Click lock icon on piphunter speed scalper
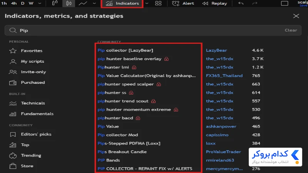This screenshot has width=308, height=173. coord(159,84)
